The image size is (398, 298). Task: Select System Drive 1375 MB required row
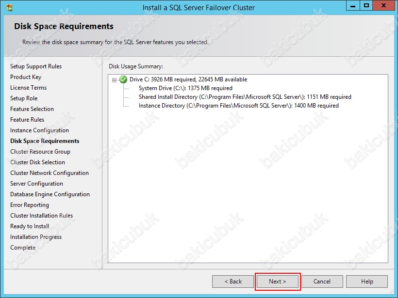pyautogui.click(x=185, y=88)
